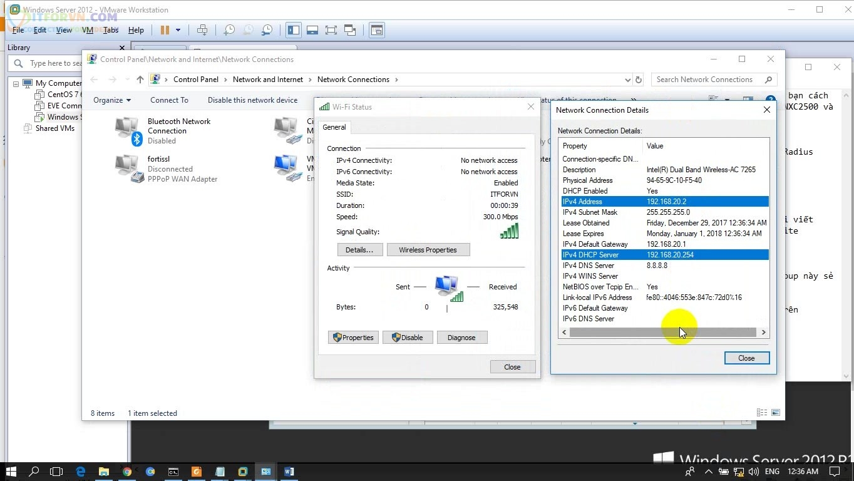This screenshot has width=854, height=481.
Task: Open the snapshot manager from the VMware toolbar
Action: click(267, 30)
